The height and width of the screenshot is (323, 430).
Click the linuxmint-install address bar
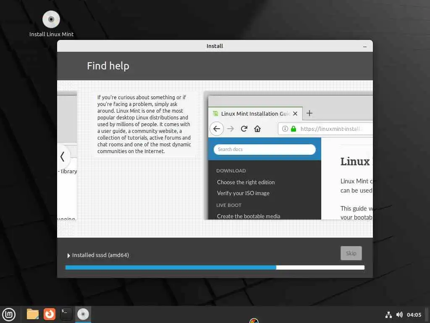[325, 129]
